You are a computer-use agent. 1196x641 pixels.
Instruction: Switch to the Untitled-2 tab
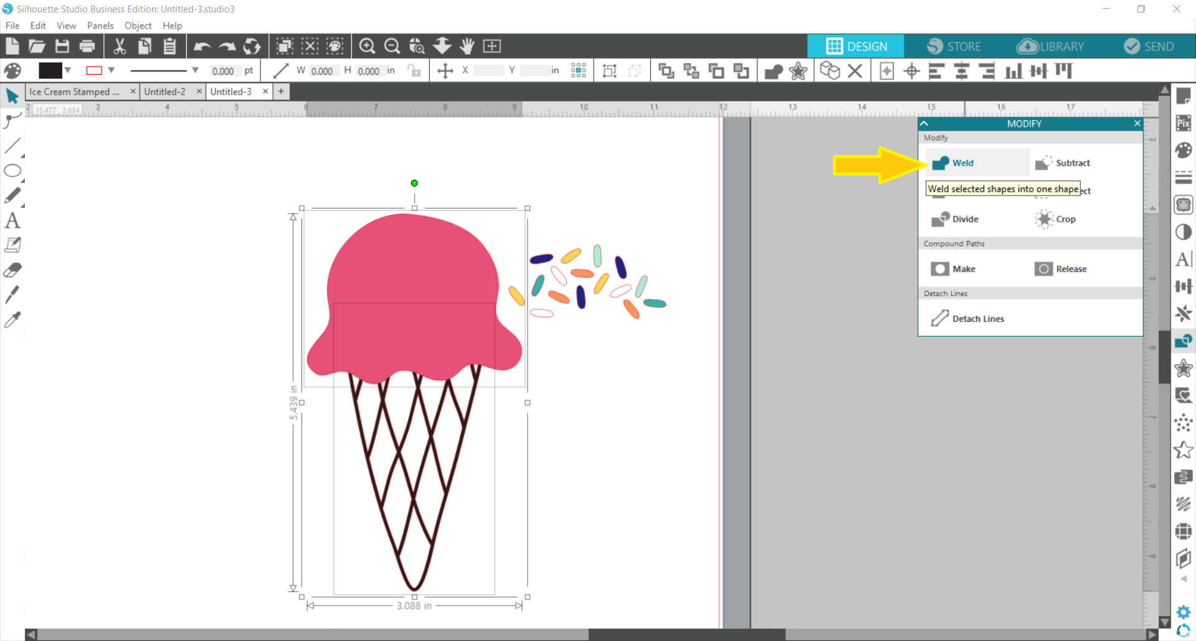pos(165,91)
